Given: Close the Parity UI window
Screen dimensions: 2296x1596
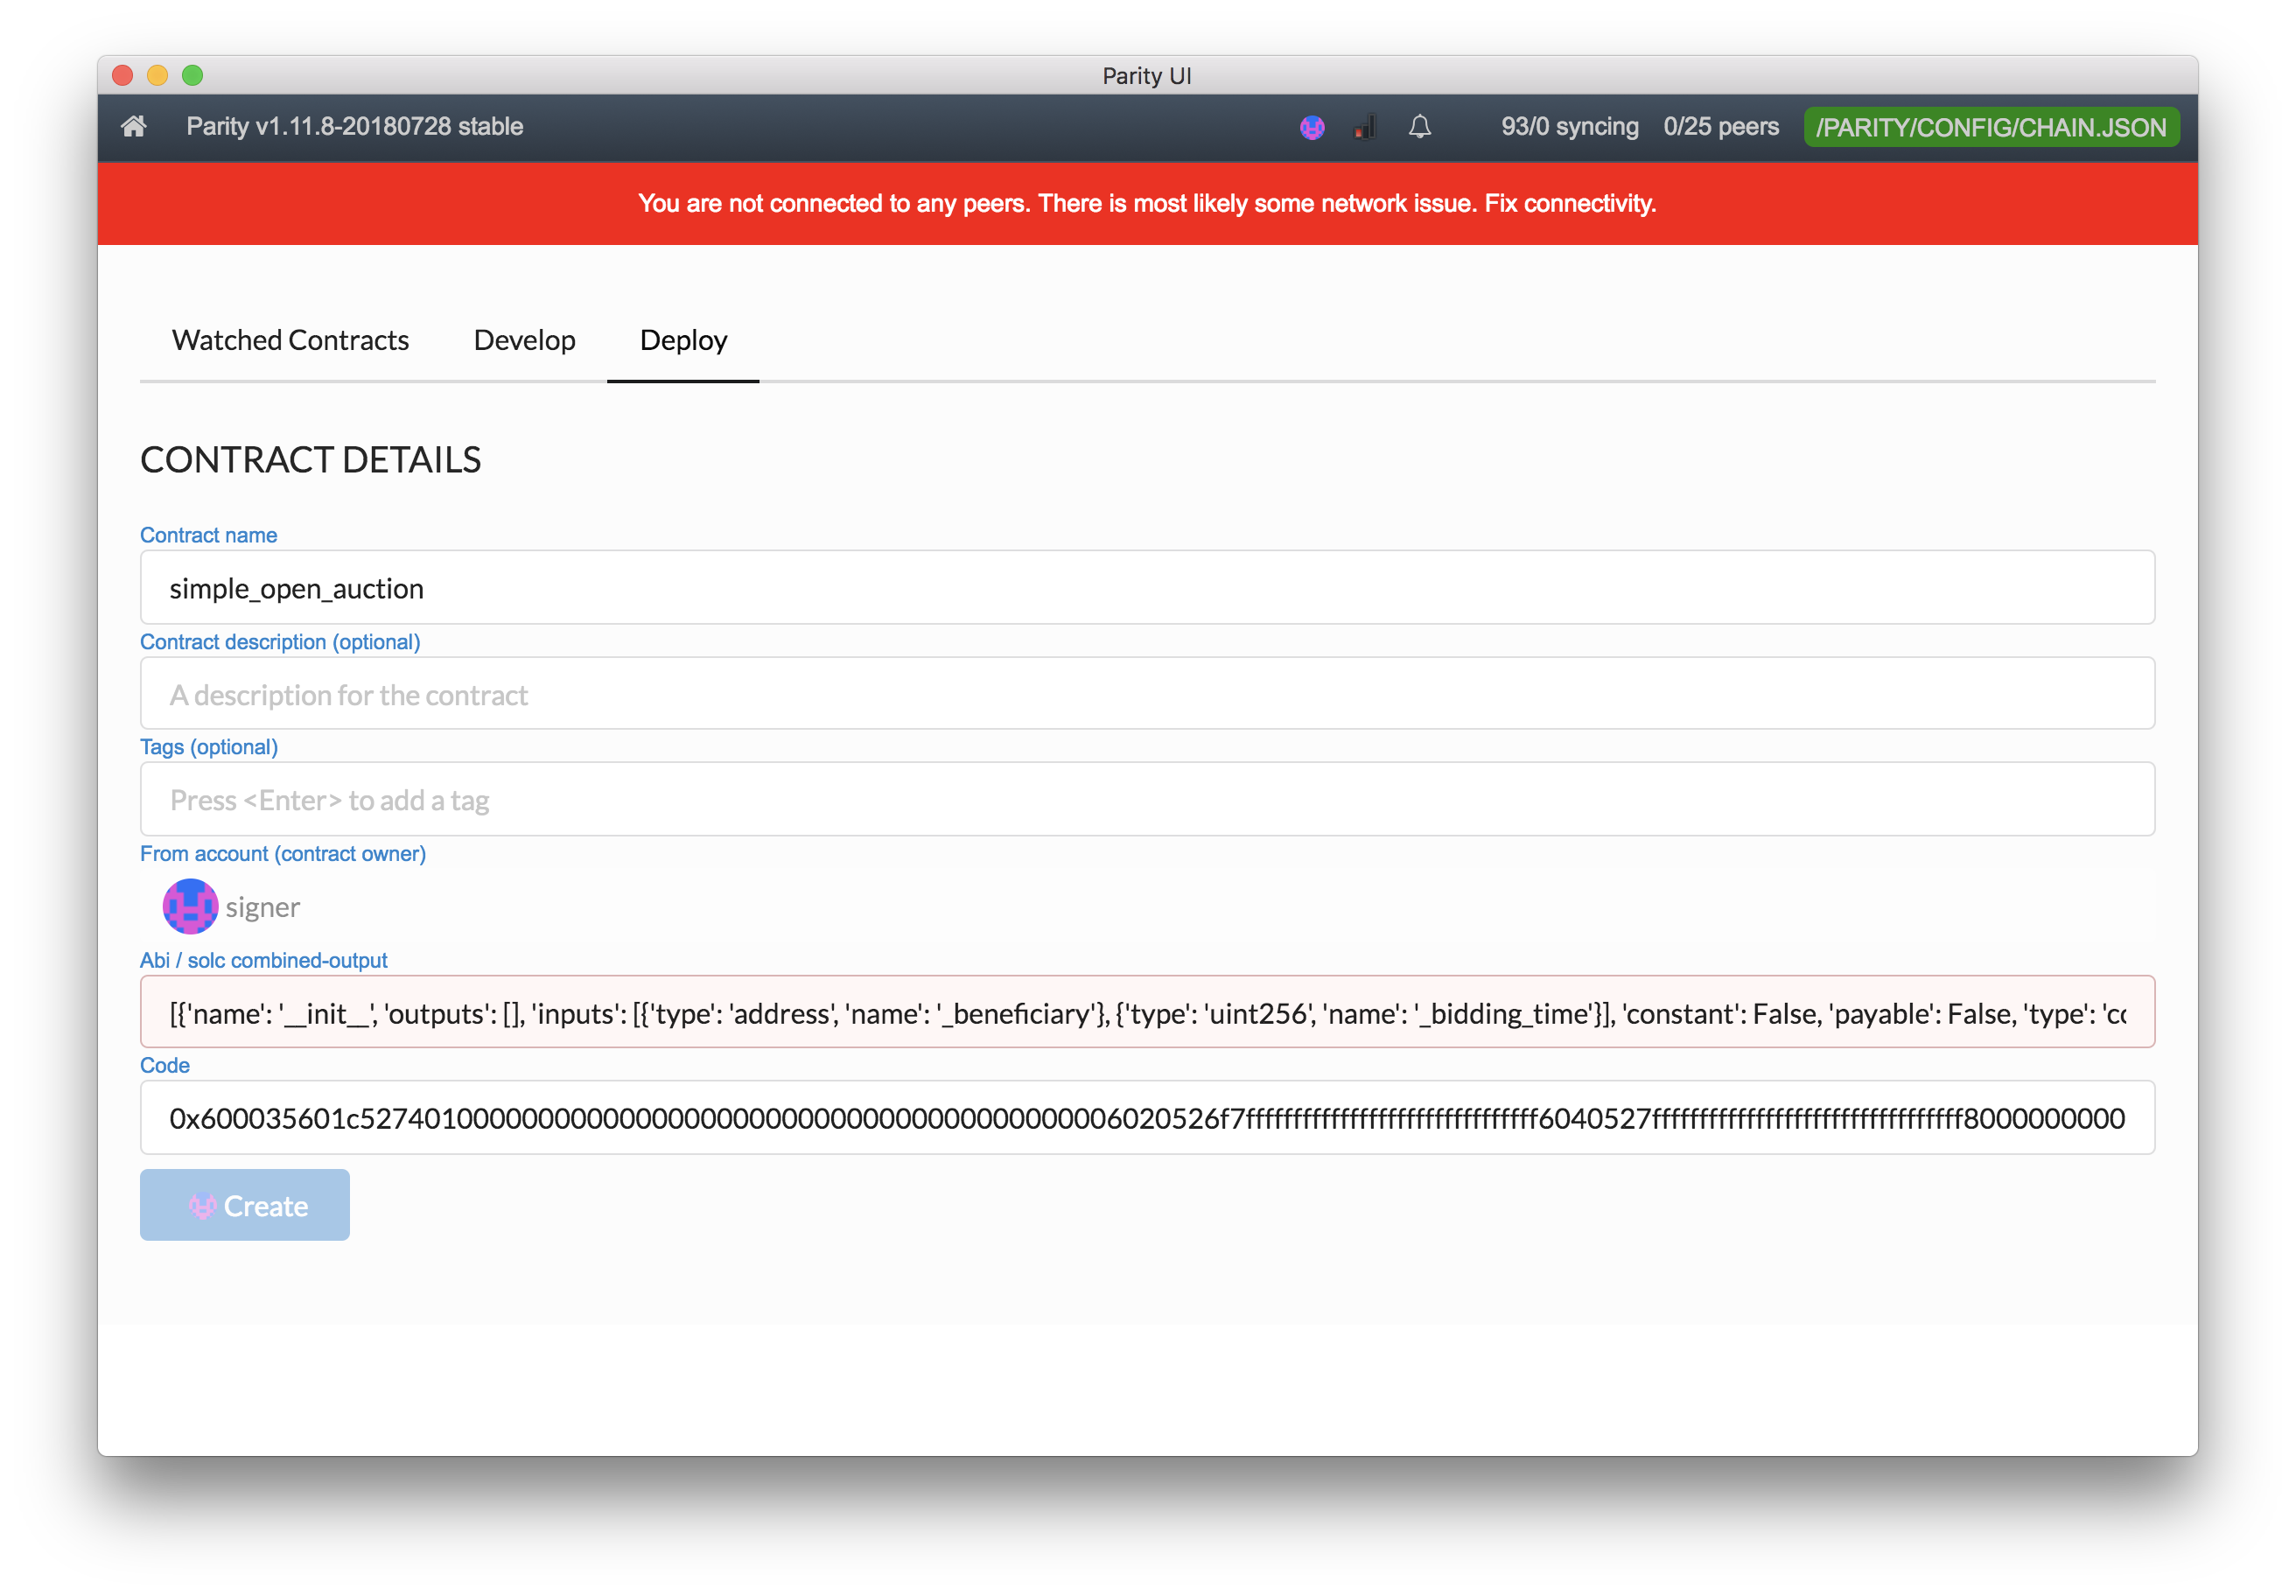Looking at the screenshot, I should [123, 75].
